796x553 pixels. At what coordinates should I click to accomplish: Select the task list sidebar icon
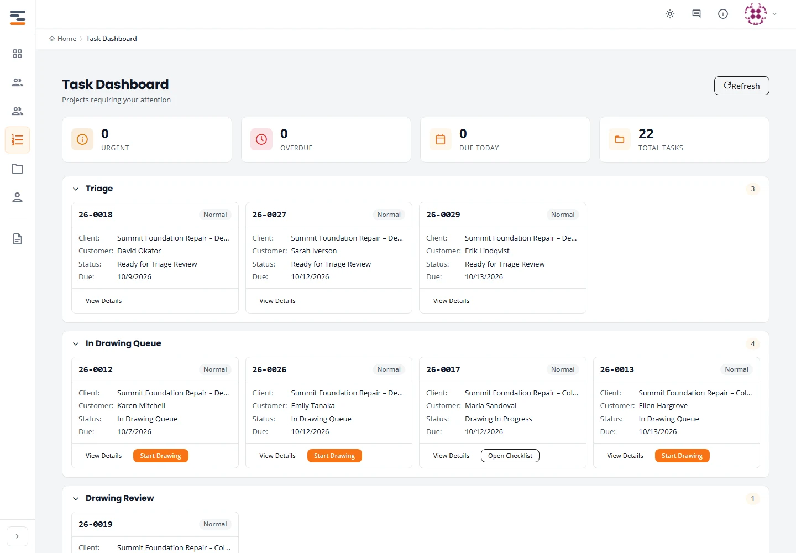click(x=18, y=140)
